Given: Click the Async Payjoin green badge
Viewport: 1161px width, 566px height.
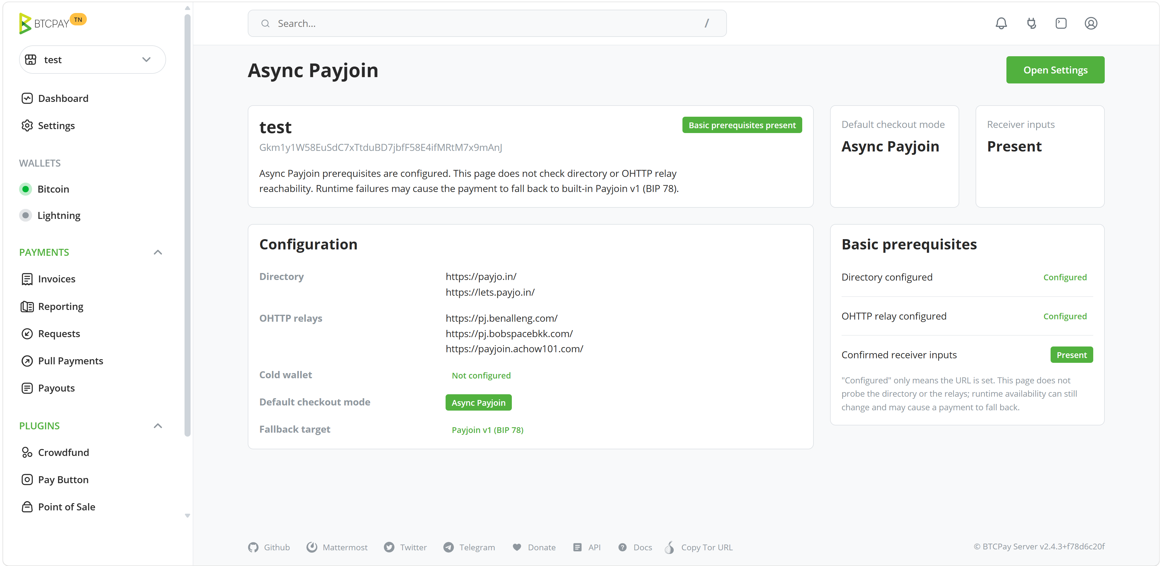Looking at the screenshot, I should (x=478, y=402).
